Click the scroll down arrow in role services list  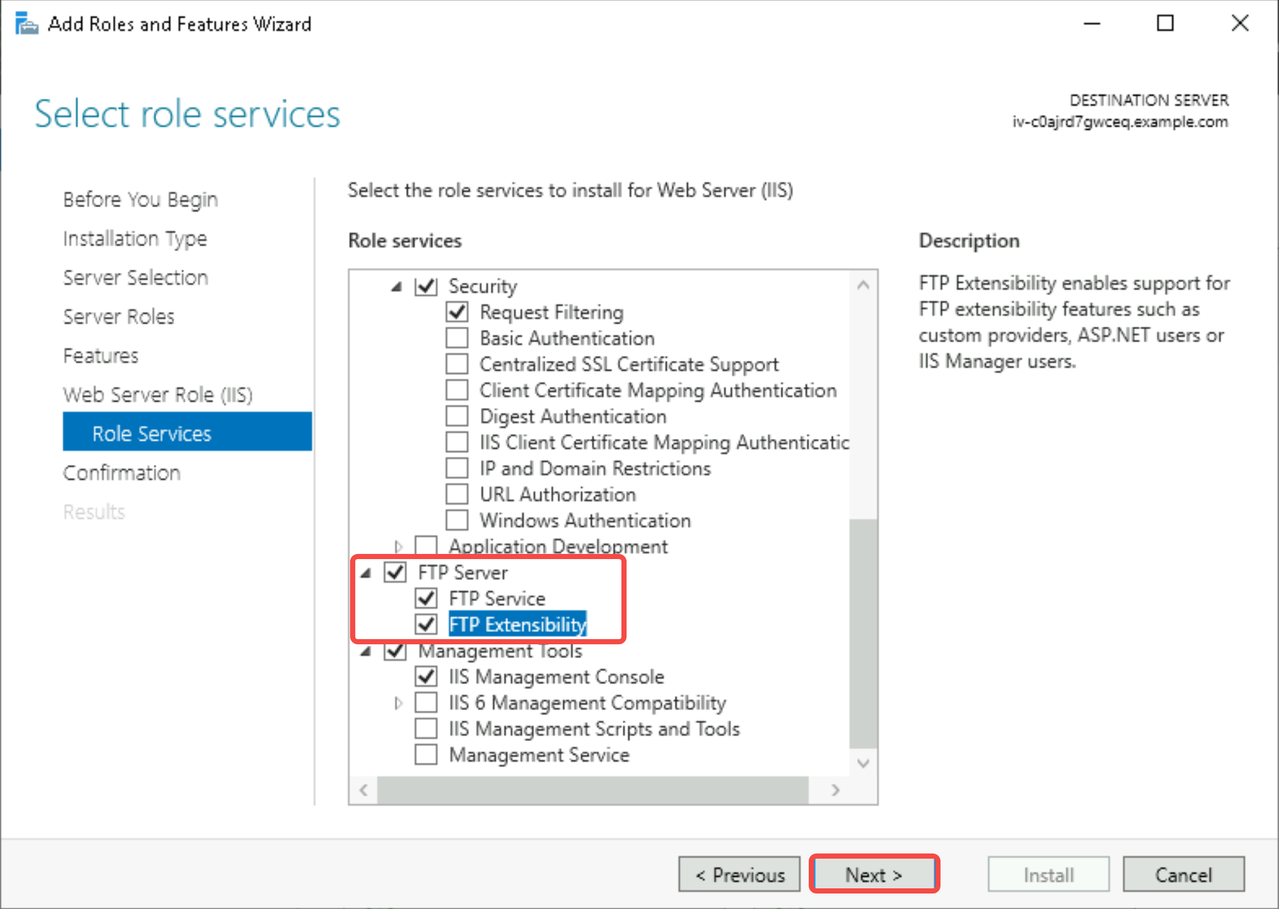[863, 763]
